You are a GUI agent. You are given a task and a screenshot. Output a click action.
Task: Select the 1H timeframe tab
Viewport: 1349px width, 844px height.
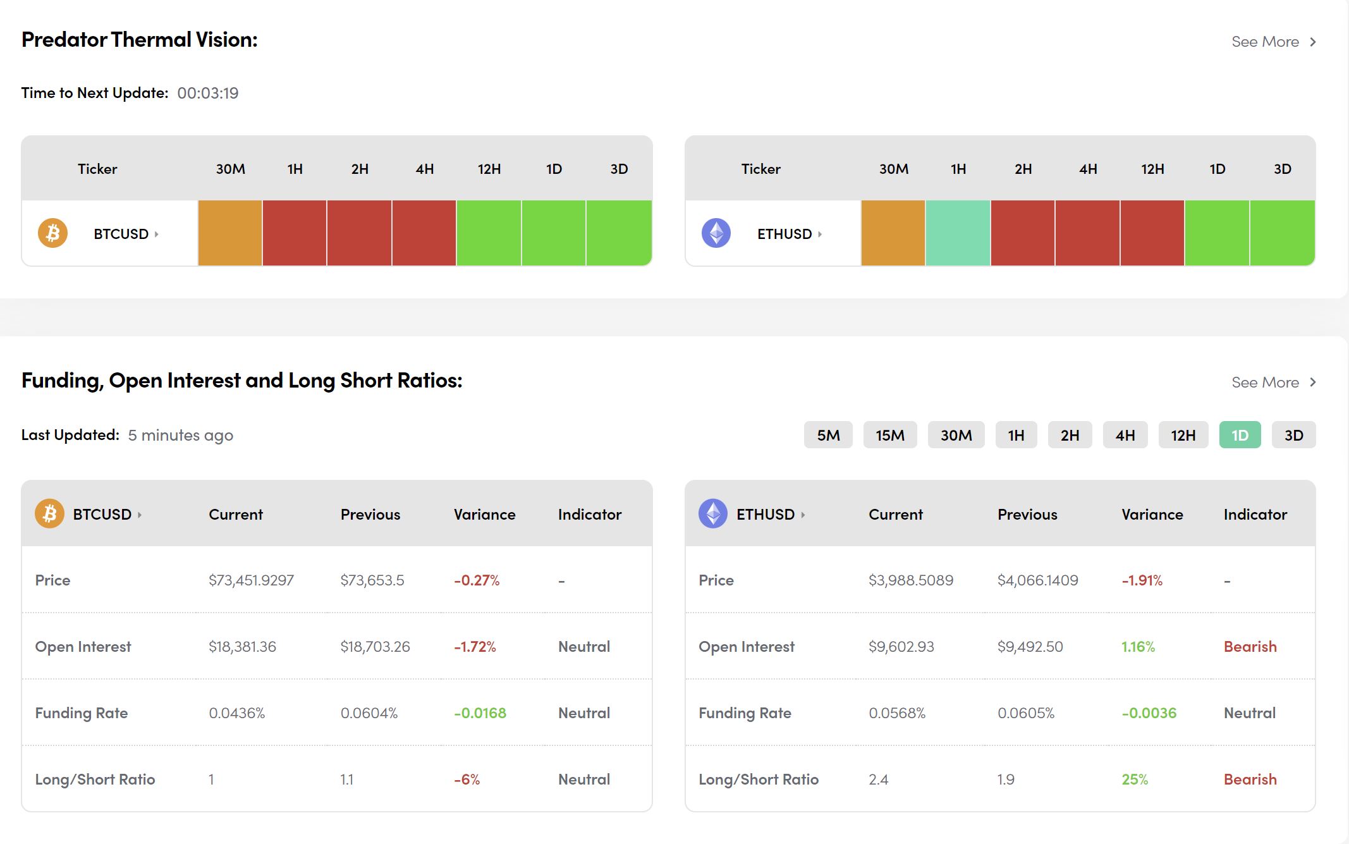coord(1016,435)
